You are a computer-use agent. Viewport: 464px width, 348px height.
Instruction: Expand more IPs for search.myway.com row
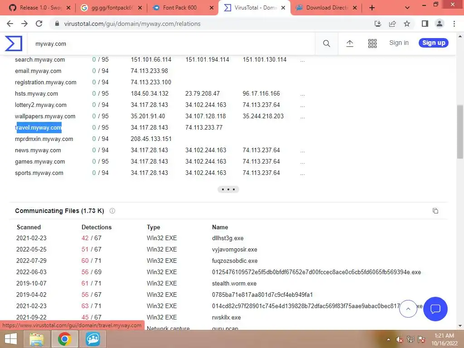tap(302, 60)
